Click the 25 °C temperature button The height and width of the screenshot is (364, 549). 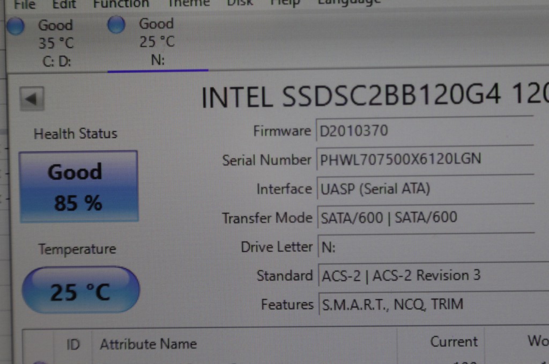80,290
